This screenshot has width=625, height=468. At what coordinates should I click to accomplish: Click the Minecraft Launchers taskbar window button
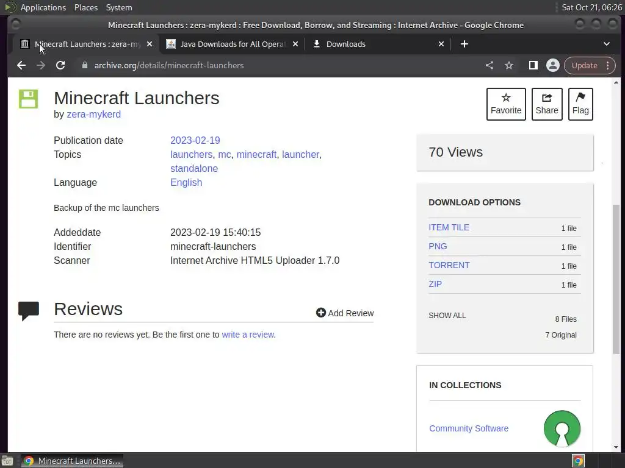pos(72,461)
